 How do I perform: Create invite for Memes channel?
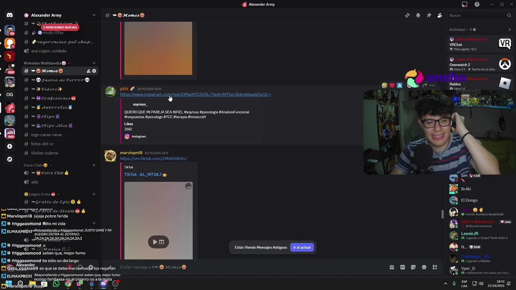(x=88, y=71)
